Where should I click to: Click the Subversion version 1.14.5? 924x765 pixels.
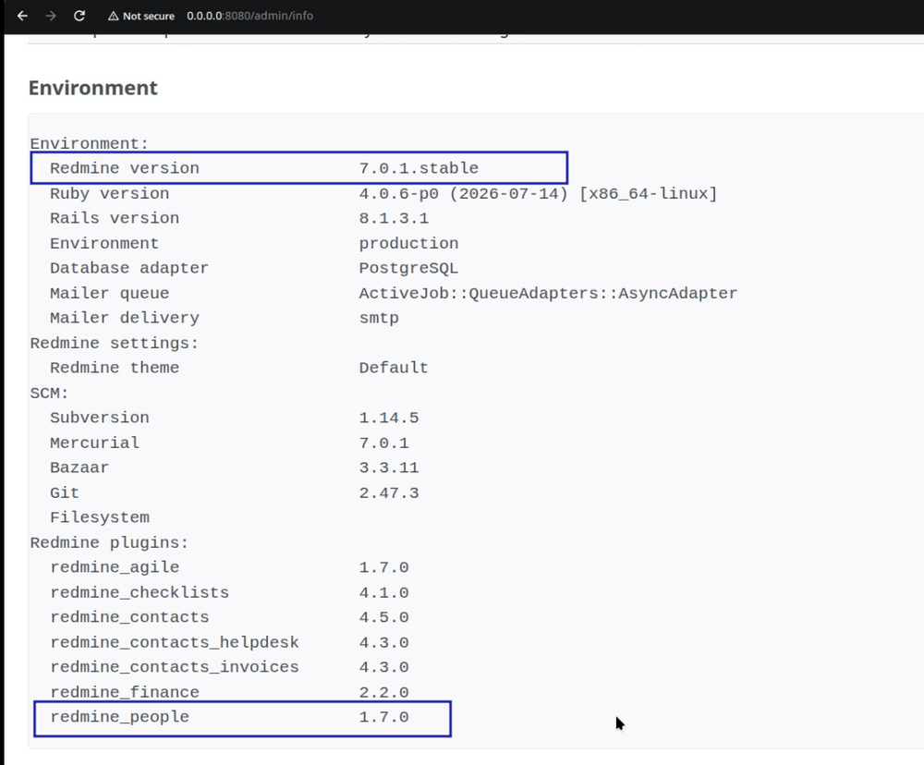coord(389,418)
